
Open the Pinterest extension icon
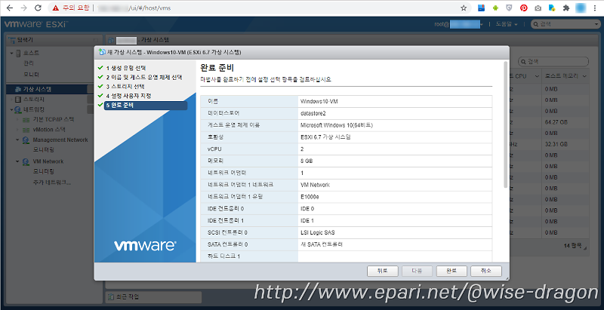click(523, 8)
